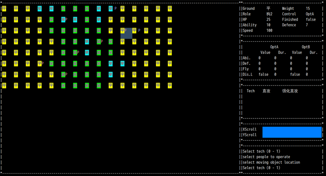Click forest tile with red P right of grass tile

(99, 42)
